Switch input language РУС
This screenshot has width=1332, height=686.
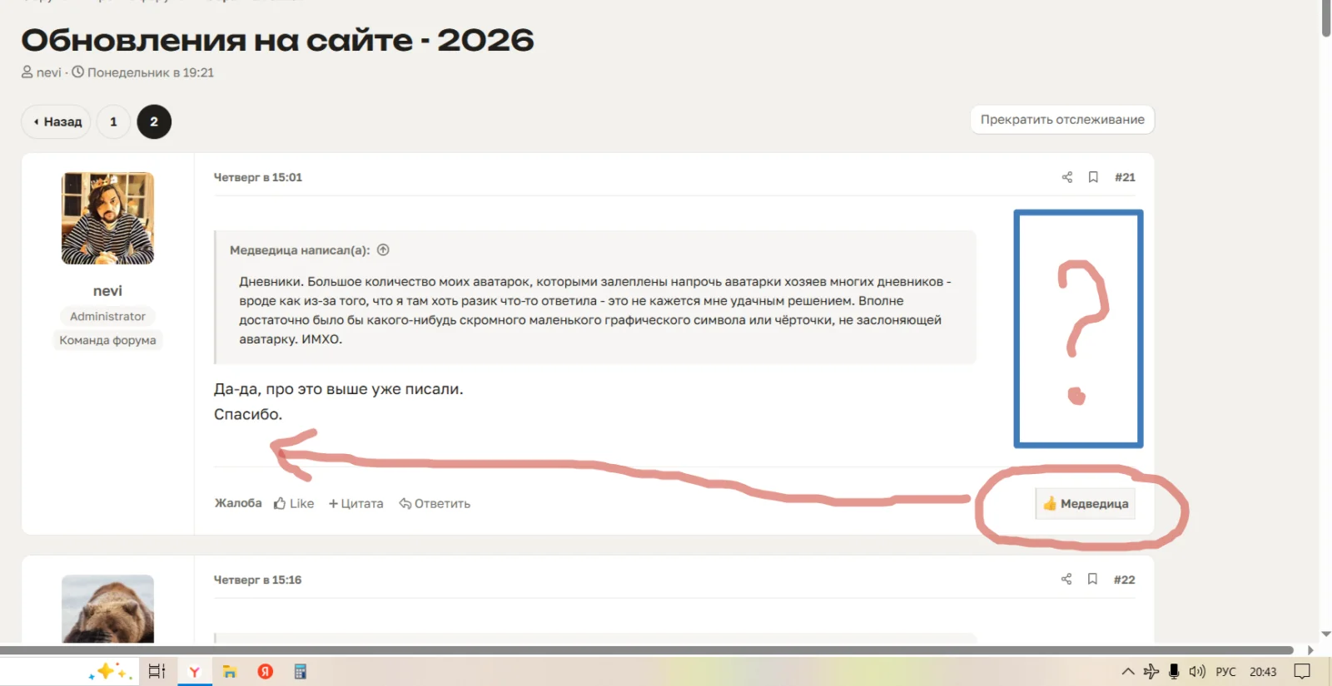coord(1225,672)
